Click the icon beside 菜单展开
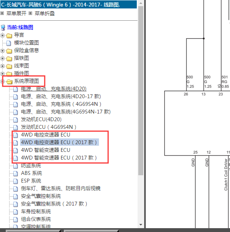This screenshot has height=232, width=230. 2,13
